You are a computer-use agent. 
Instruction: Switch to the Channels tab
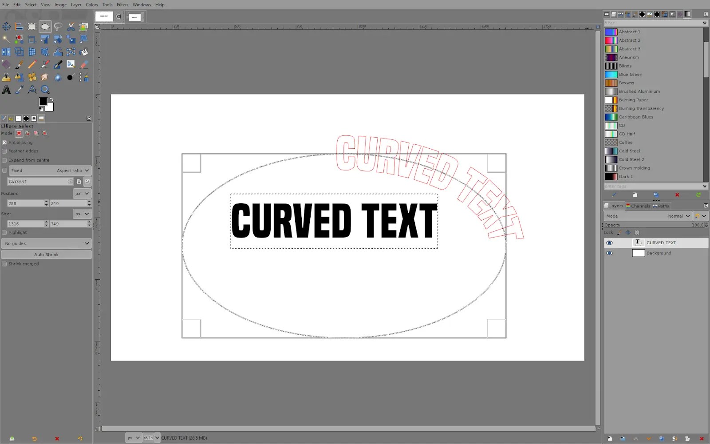click(638, 206)
